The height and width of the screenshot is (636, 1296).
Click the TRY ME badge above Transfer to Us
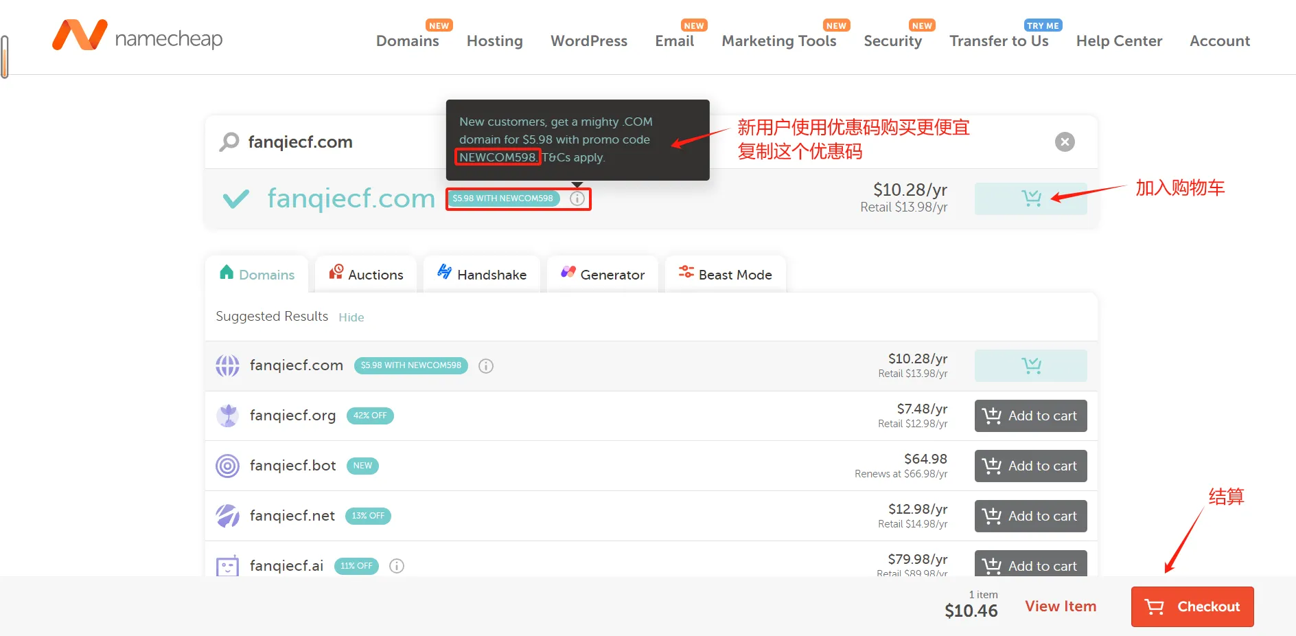[1043, 25]
